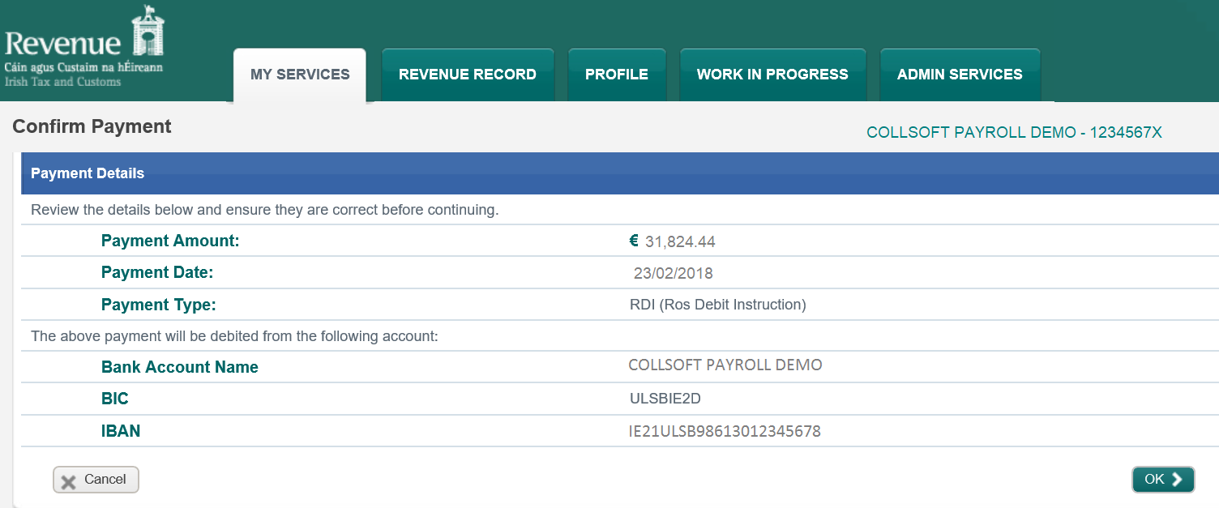Viewport: 1219px width, 508px height.
Task: Open the Work In Progress tab
Action: click(x=772, y=75)
